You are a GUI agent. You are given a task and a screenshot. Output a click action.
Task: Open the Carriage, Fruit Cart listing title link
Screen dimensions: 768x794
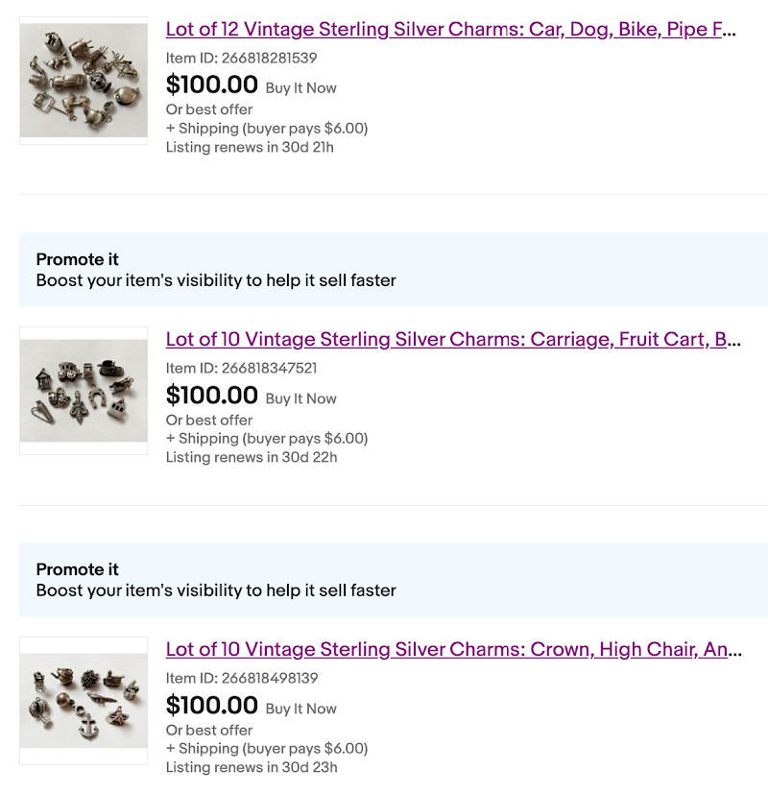point(453,340)
